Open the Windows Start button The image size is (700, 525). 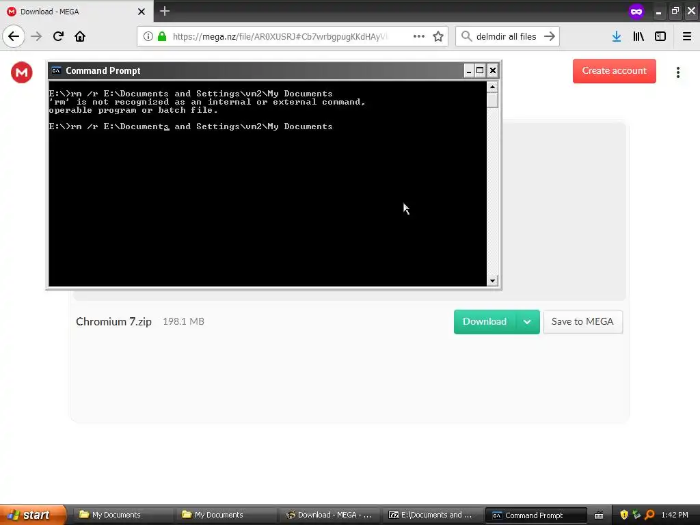tap(33, 515)
